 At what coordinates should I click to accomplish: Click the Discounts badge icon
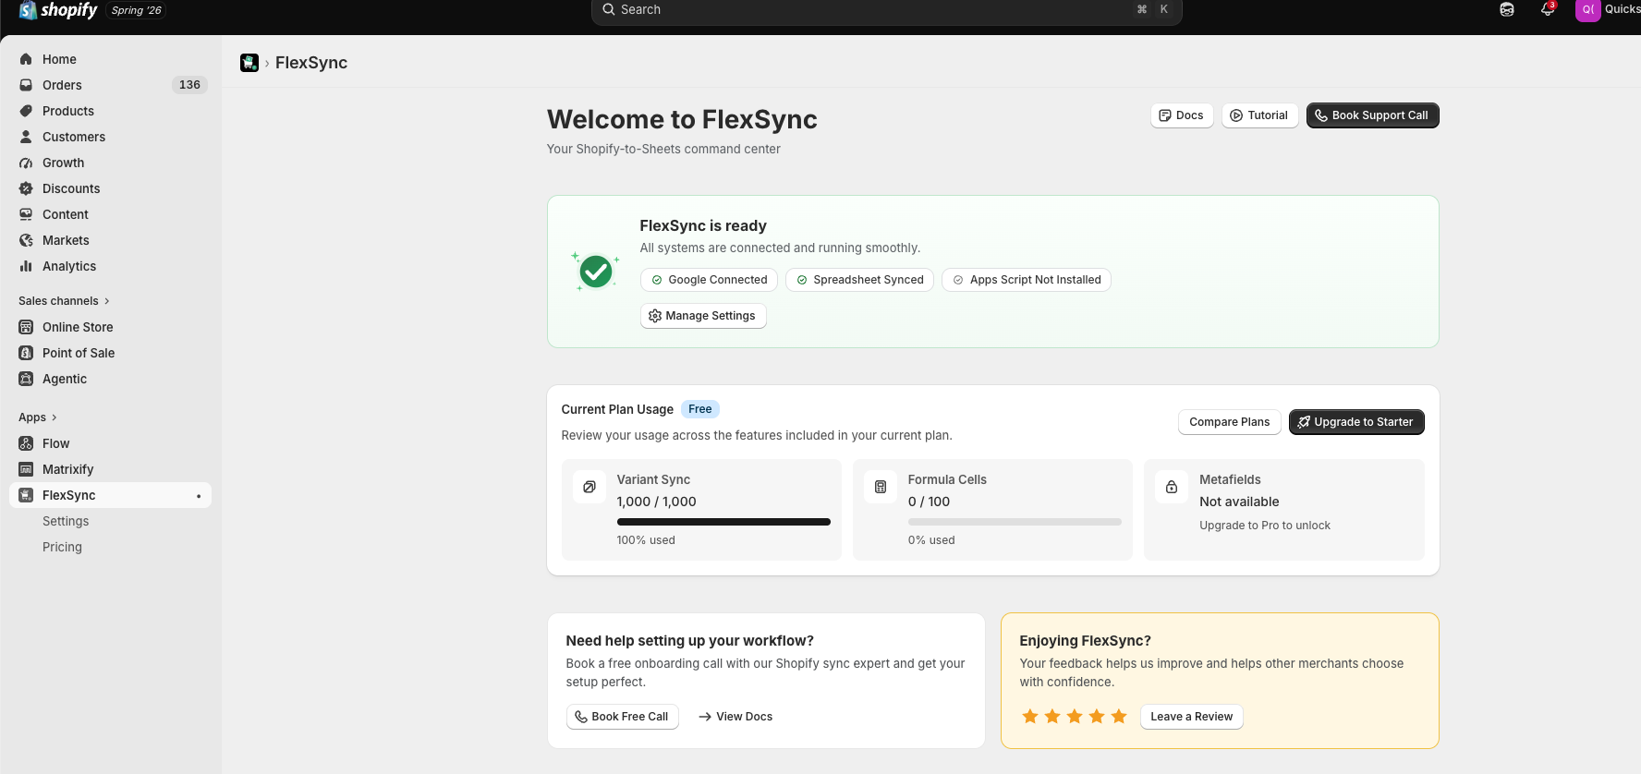[26, 188]
